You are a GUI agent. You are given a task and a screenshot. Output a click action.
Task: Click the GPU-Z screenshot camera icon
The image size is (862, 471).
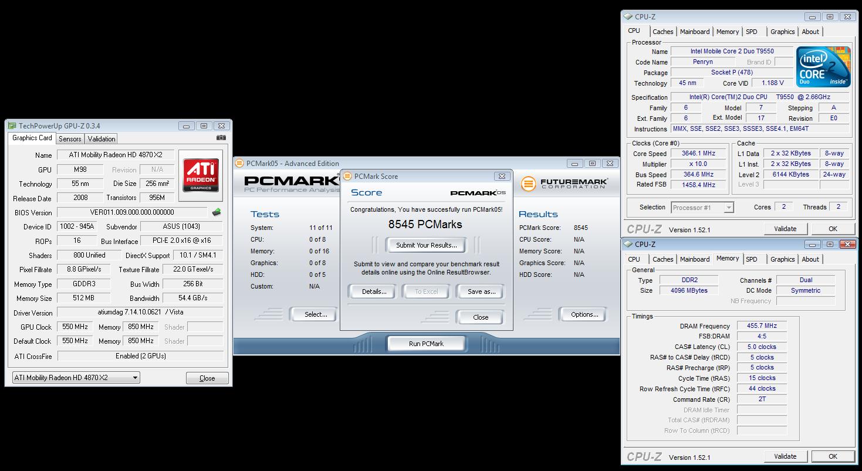tap(221, 138)
